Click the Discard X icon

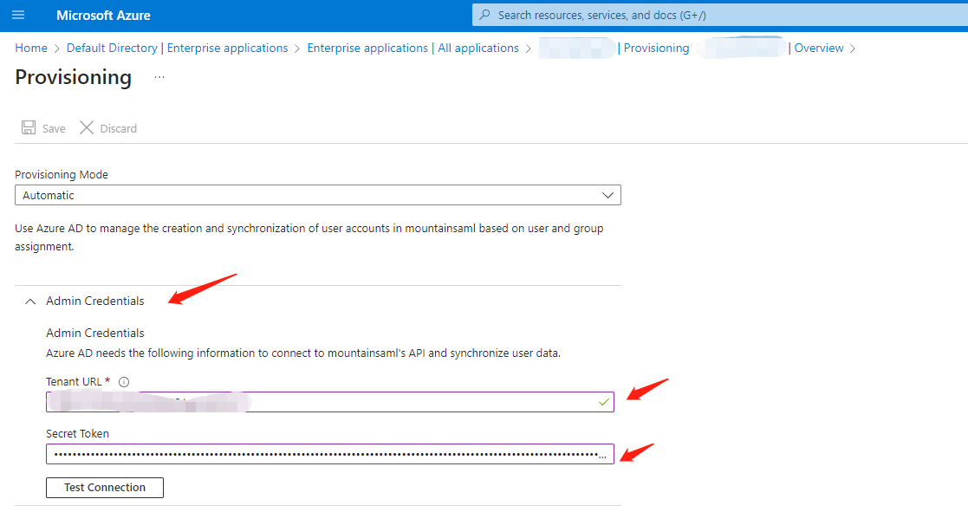coord(87,127)
